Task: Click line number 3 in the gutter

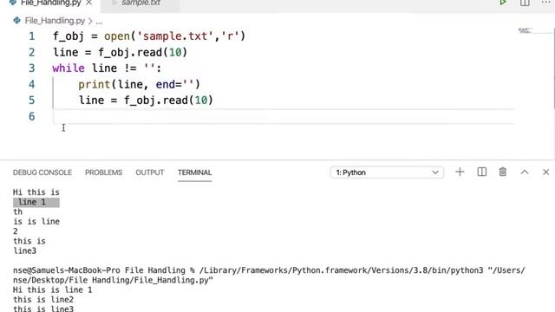Action: tap(32, 68)
